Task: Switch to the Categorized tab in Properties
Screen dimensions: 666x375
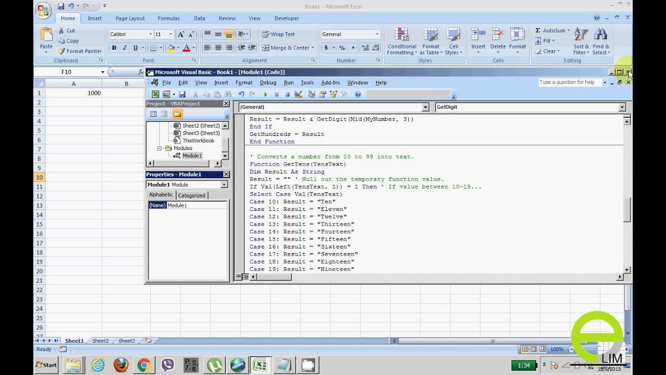Action: click(x=191, y=195)
